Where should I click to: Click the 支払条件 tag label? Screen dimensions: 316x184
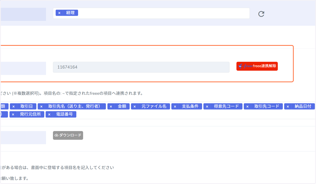(x=190, y=106)
